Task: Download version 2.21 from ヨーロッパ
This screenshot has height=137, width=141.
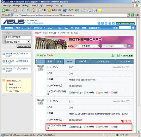Action: coord(102,127)
